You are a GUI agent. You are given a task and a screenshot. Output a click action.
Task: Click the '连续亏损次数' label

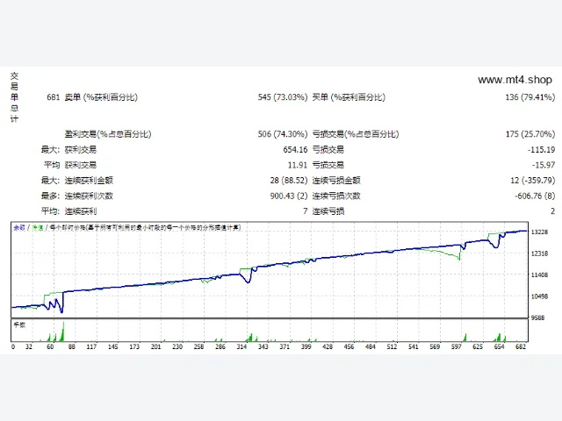[x=336, y=196]
